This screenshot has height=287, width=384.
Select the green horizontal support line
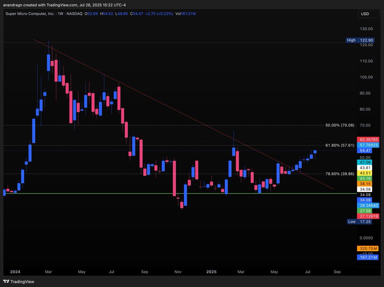coord(179,193)
